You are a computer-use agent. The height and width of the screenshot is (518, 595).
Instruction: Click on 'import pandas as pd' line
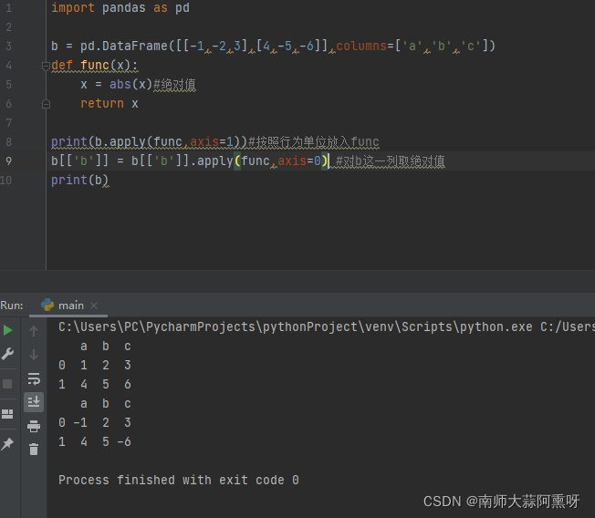click(120, 7)
